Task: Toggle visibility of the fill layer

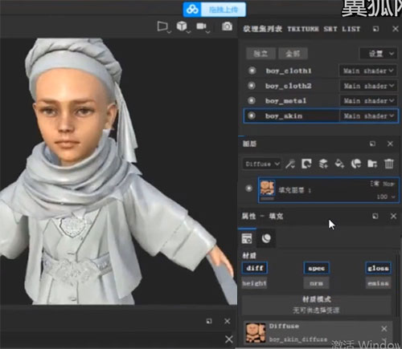Action: click(x=248, y=189)
